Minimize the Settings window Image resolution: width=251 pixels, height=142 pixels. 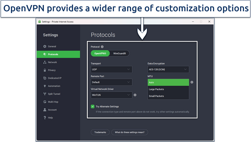(x=193, y=21)
